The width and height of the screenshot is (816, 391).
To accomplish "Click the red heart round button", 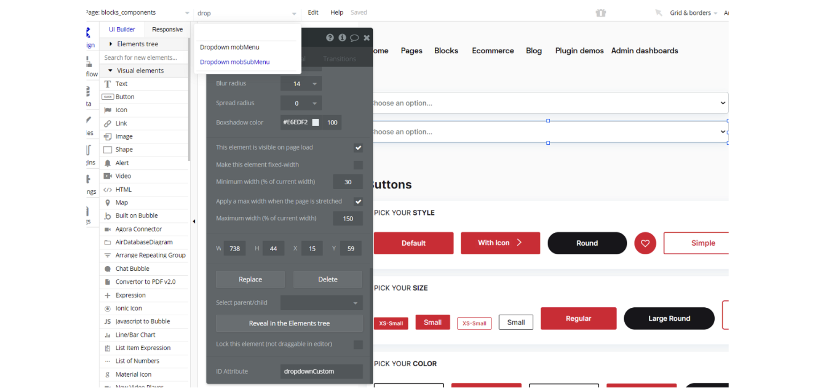I will [645, 243].
